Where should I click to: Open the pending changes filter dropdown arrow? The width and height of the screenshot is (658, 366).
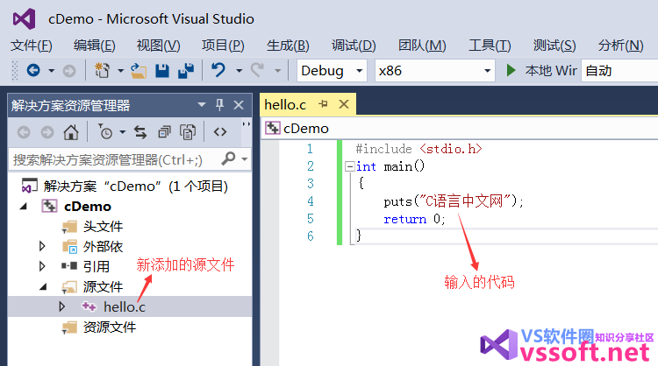(x=123, y=132)
